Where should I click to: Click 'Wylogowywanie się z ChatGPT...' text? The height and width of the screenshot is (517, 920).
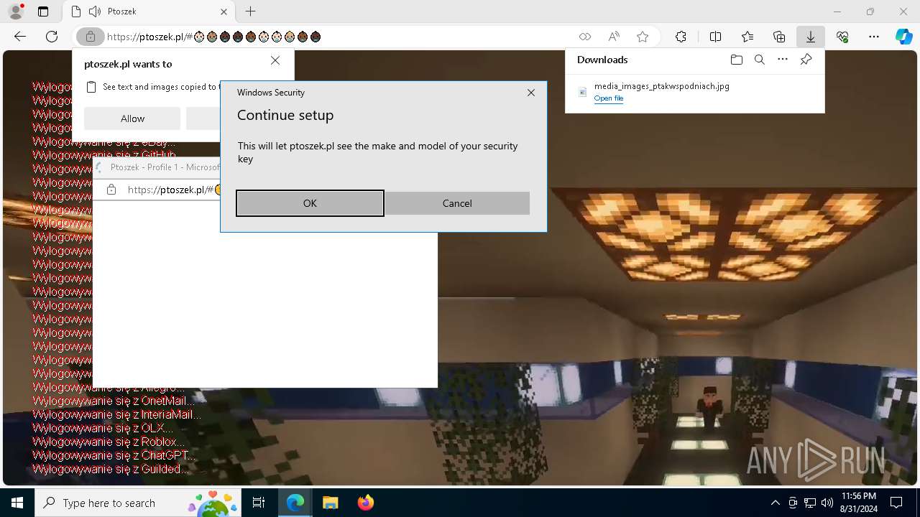[x=114, y=455]
